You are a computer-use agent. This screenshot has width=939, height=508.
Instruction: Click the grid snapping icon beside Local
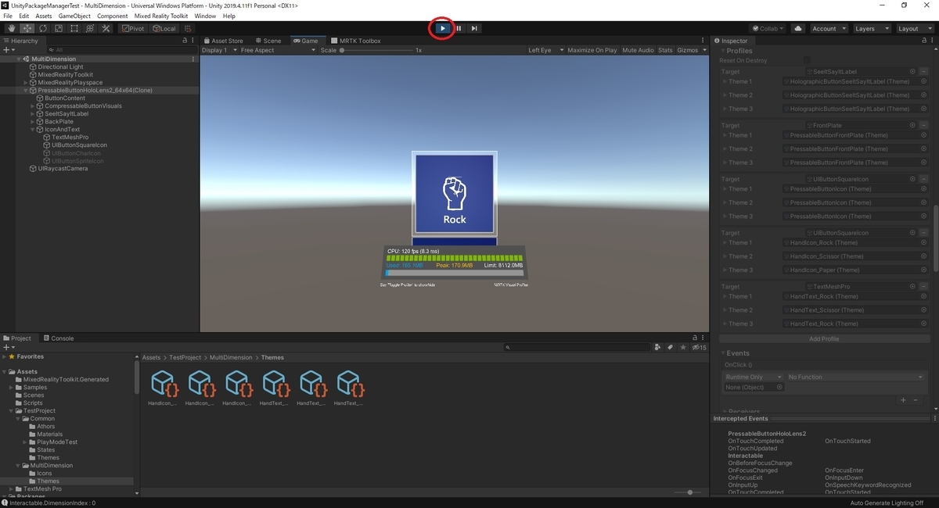pyautogui.click(x=188, y=28)
